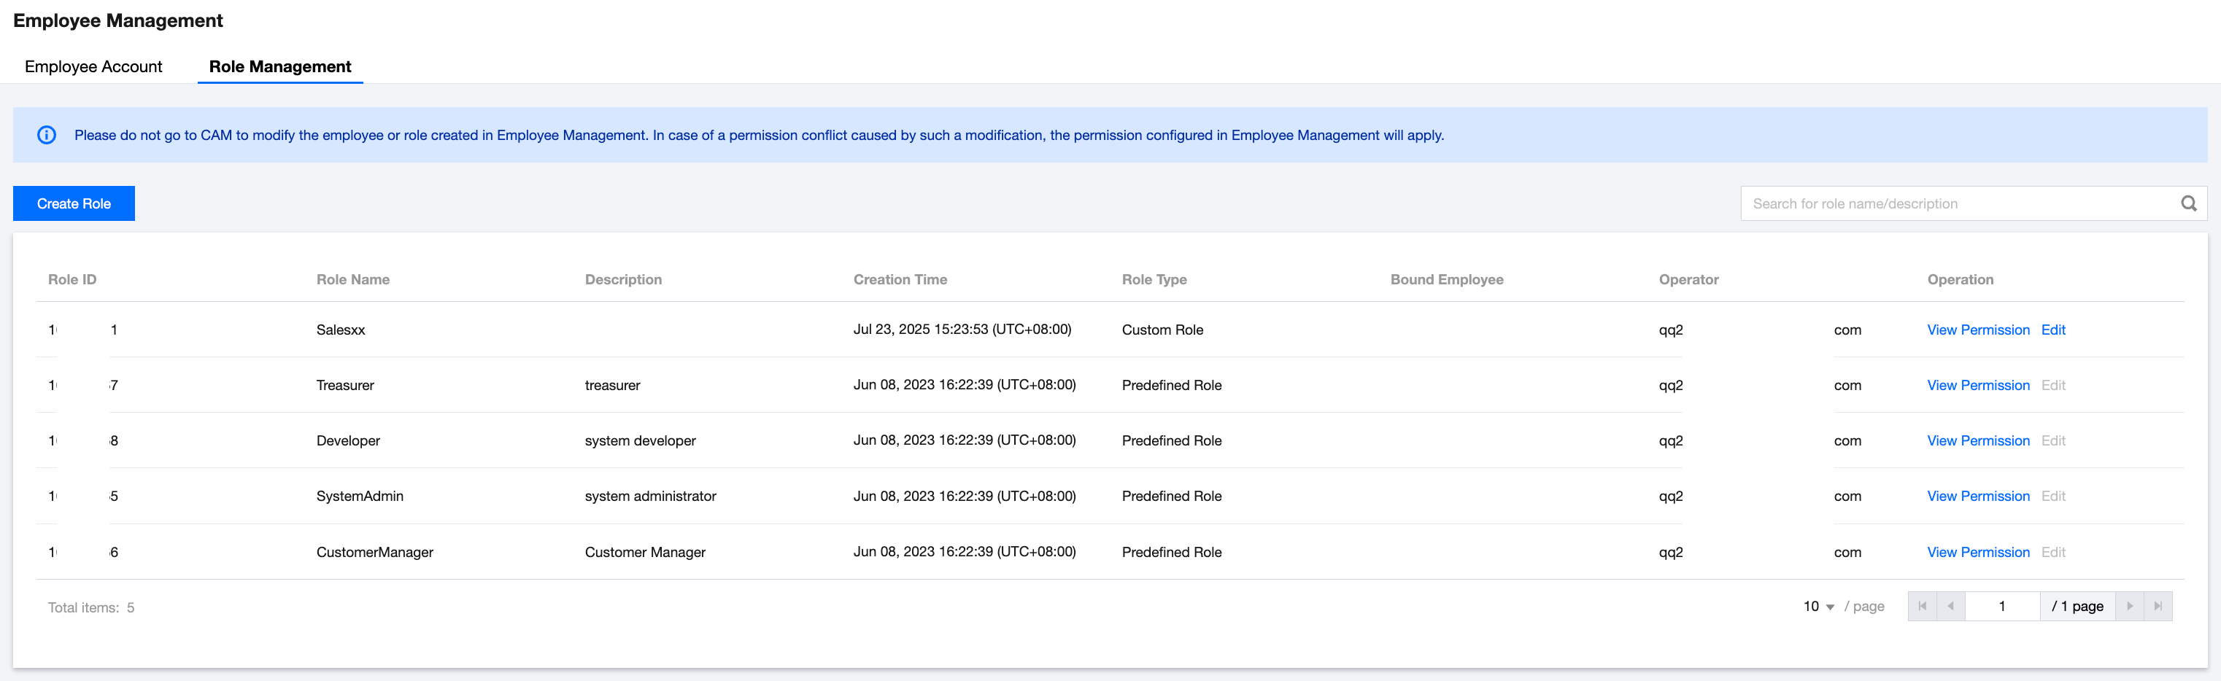This screenshot has height=681, width=2221.
Task: Click the Role Name column header
Action: tap(352, 279)
